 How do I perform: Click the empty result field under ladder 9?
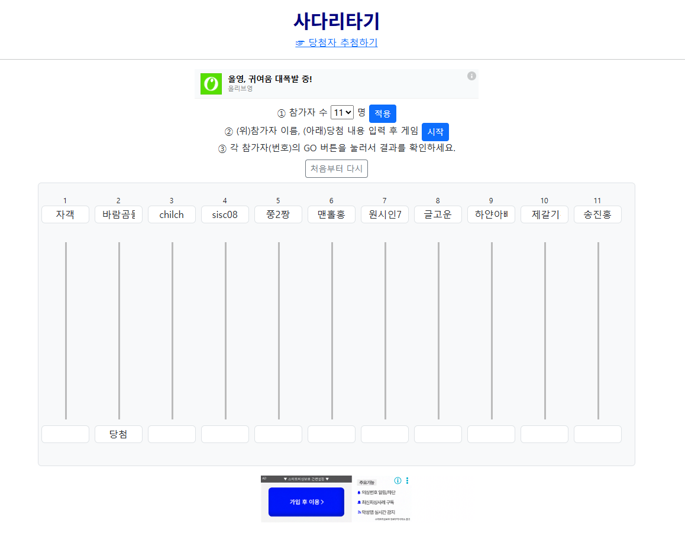click(x=492, y=434)
